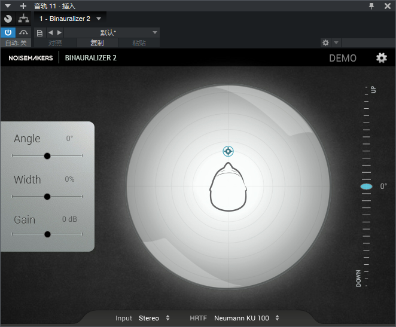Click the elevation slider blue handle
The image size is (396, 327).
point(366,187)
